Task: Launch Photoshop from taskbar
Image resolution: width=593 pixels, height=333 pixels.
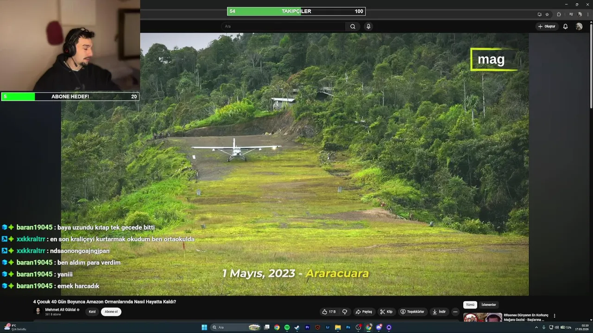Action: click(x=348, y=327)
